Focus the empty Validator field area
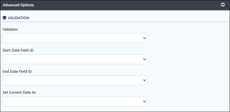230x112 pixels. tap(73, 38)
